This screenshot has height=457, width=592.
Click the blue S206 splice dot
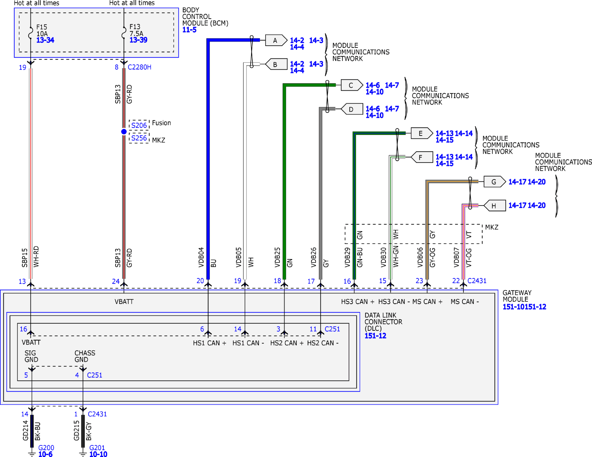(x=124, y=132)
